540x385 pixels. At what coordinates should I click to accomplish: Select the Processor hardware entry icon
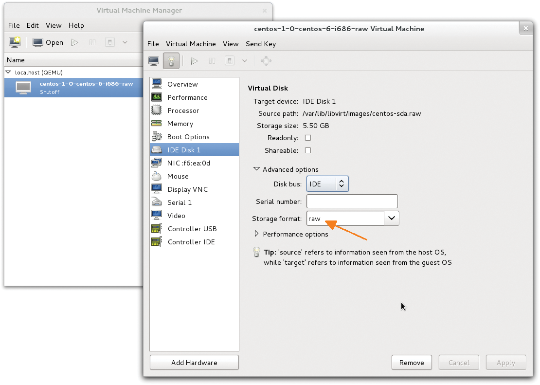157,110
